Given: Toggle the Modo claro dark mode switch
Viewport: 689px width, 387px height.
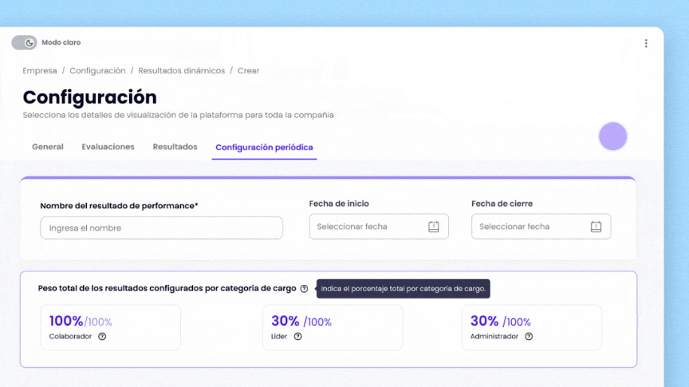Looking at the screenshot, I should (24, 42).
